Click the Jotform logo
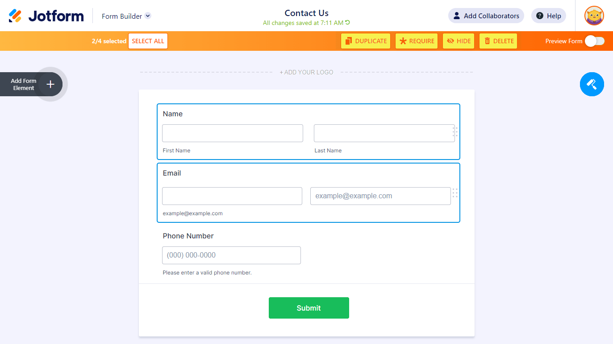The height and width of the screenshot is (344, 613). (46, 16)
